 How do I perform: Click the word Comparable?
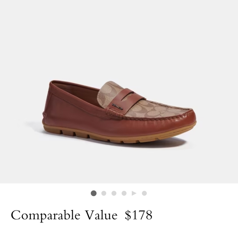point(46,215)
